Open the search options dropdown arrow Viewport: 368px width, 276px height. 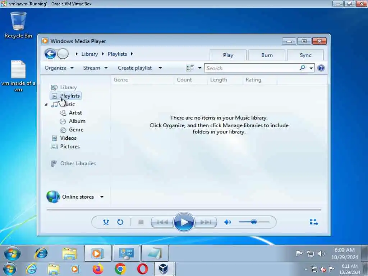[x=311, y=68]
